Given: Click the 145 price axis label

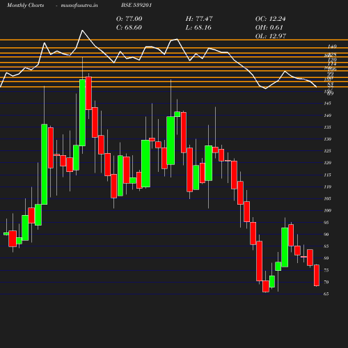Looking at the screenshot, I should coord(327,103).
